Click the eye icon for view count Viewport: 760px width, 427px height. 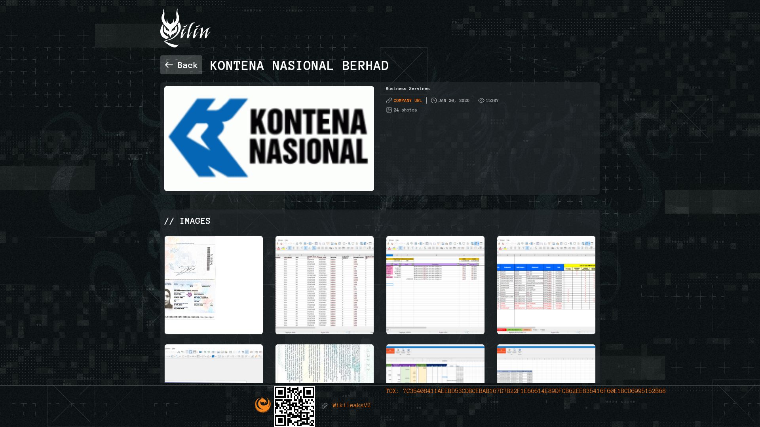[481, 100]
